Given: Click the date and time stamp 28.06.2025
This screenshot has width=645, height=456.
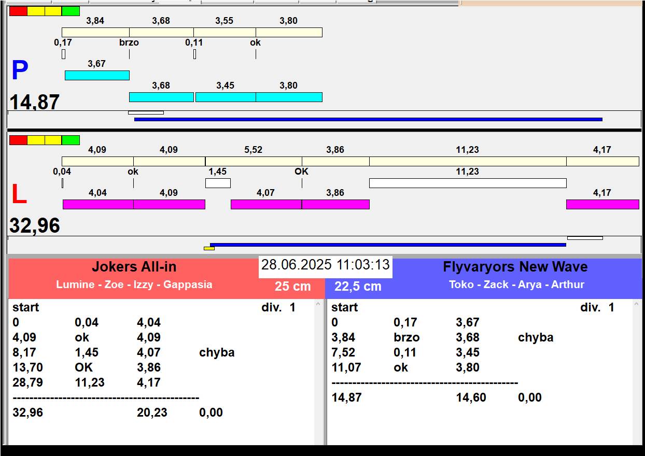Looking at the screenshot, I should (x=325, y=265).
